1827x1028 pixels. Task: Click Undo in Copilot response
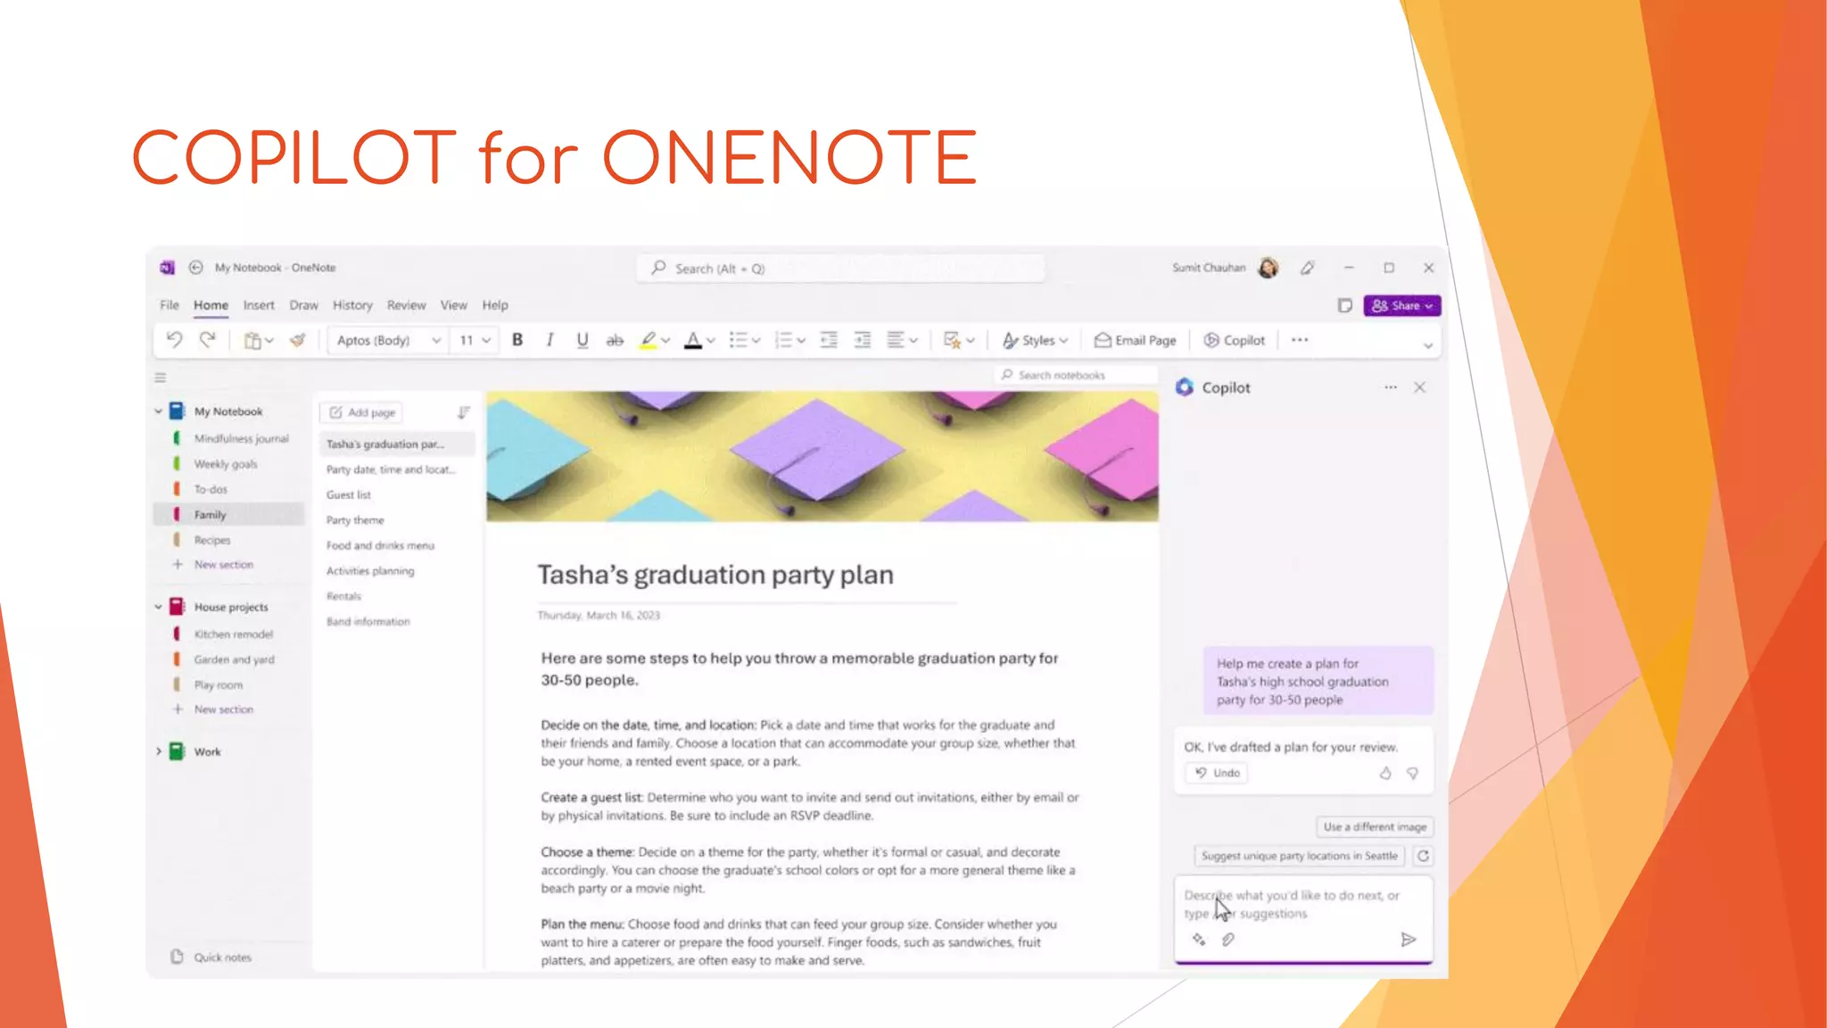point(1218,773)
